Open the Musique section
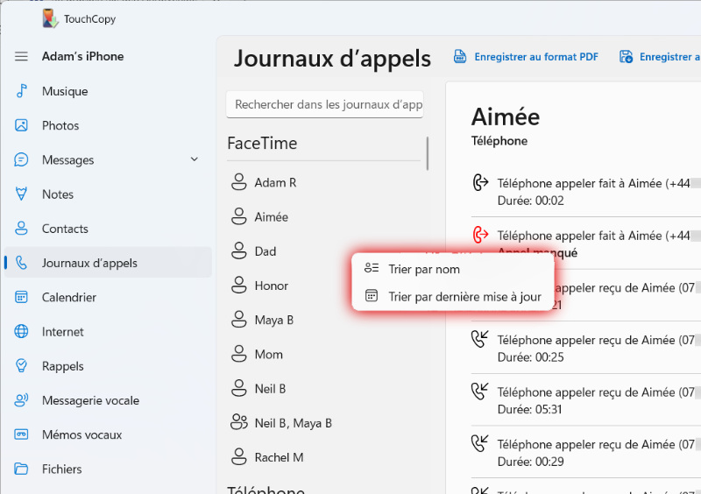 (x=65, y=91)
